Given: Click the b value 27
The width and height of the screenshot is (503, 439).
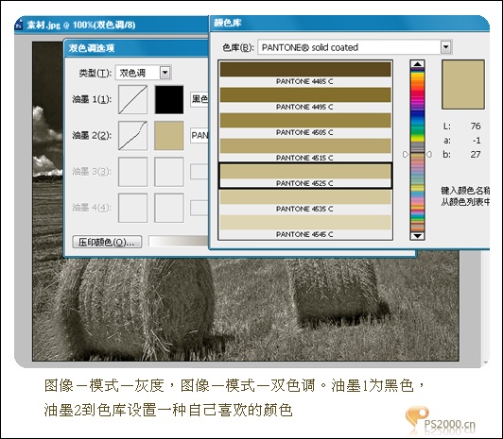Looking at the screenshot, I should [476, 154].
